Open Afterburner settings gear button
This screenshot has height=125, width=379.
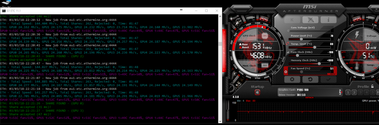pyautogui.click(x=292, y=79)
